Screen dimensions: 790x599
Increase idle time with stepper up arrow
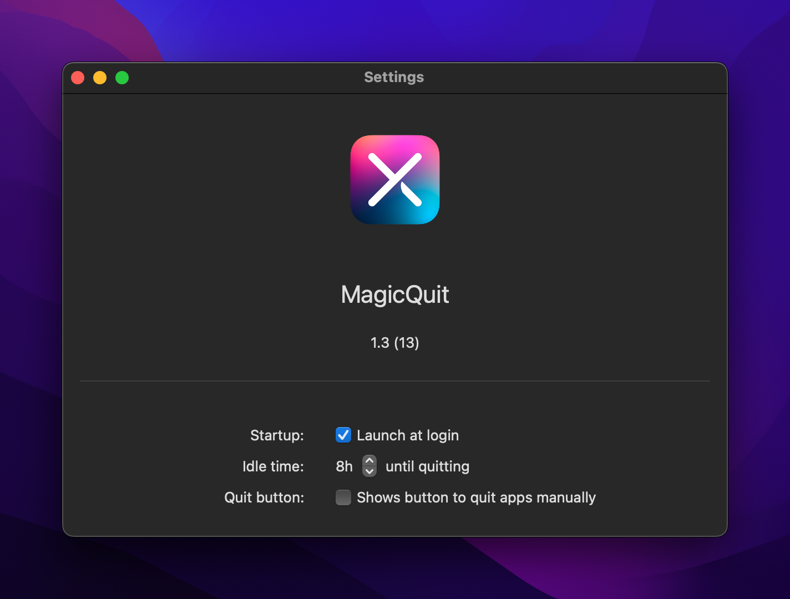click(369, 461)
